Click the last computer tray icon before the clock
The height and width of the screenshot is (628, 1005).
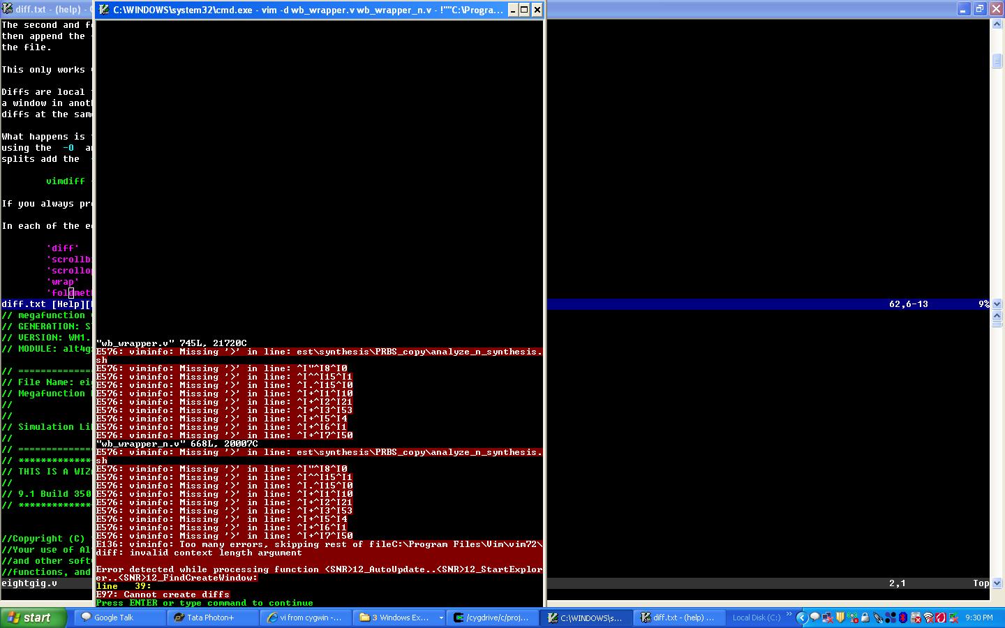click(953, 618)
